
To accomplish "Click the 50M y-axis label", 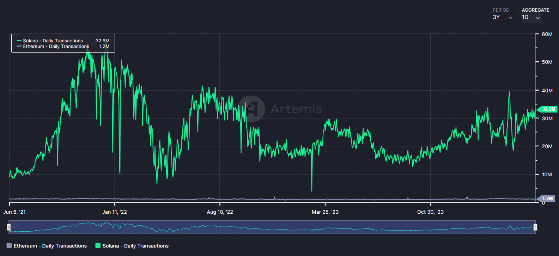I will coord(547,62).
